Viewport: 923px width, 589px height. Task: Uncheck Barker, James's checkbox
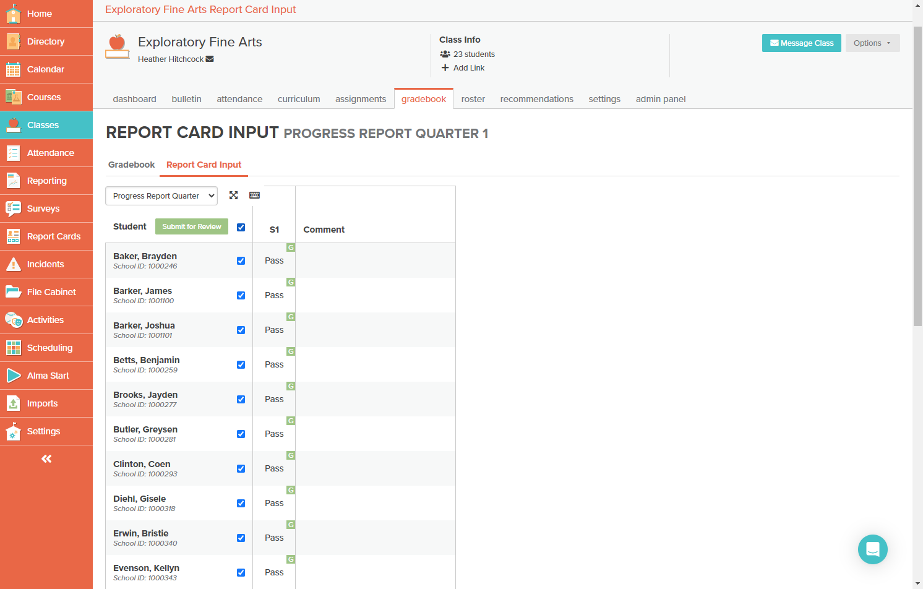point(241,295)
